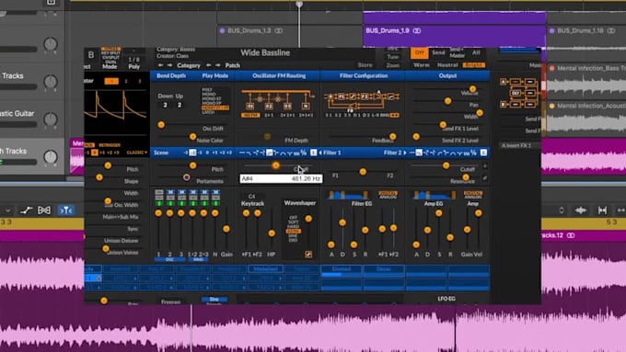The height and width of the screenshot is (352, 626).
Task: Select Filter 2 off type icon
Action: pos(412,153)
